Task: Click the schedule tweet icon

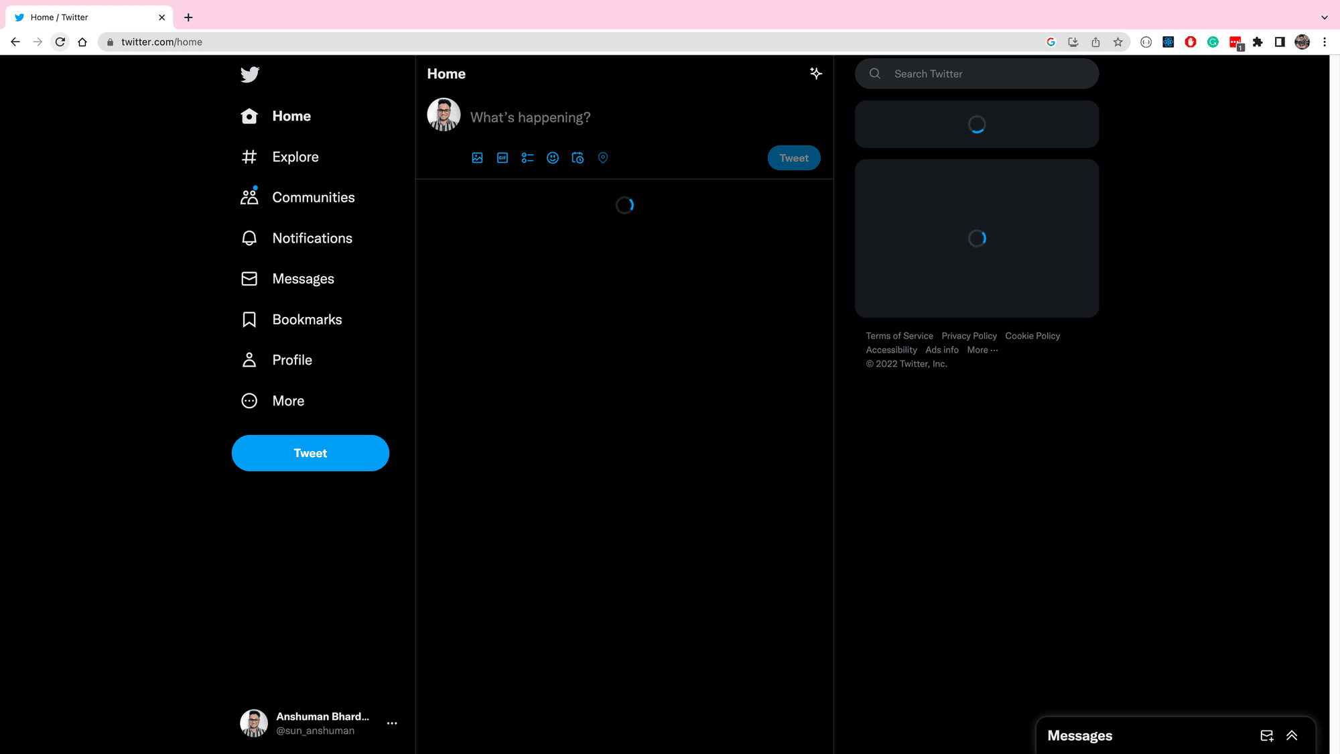Action: click(x=578, y=158)
